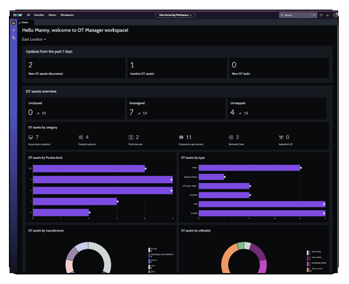Viewport: 349px width, 284px height.
Task: Favorite Manufacturing Workspace with star icon
Action: pyautogui.click(x=190, y=15)
